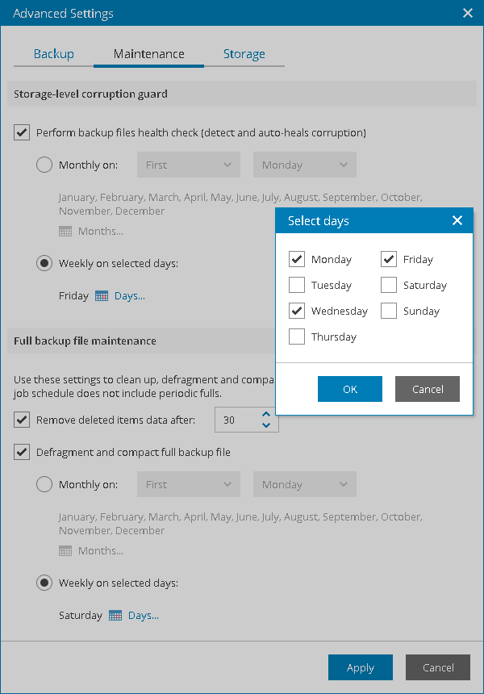Enable the Tuesday checkbox
This screenshot has height=694, width=484.
(x=297, y=286)
